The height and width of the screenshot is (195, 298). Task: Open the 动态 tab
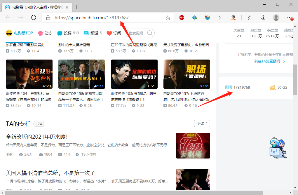tap(45, 33)
